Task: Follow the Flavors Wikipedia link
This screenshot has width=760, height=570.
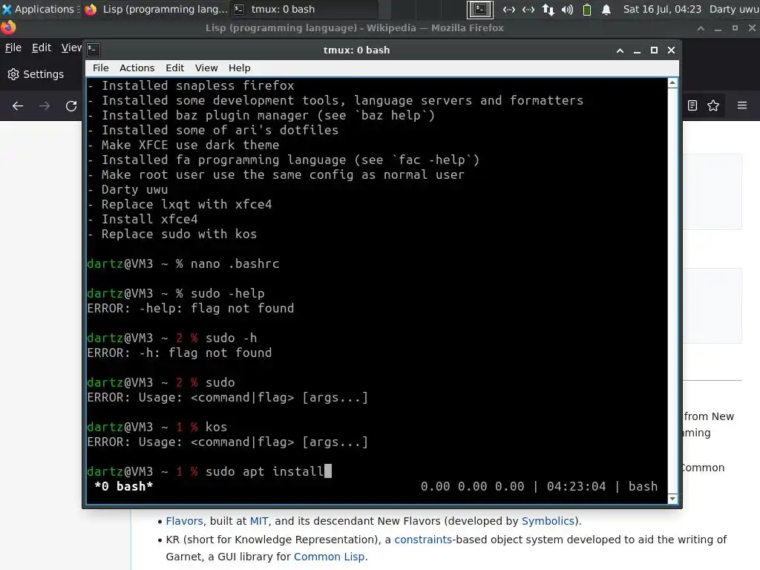Action: pyautogui.click(x=184, y=521)
